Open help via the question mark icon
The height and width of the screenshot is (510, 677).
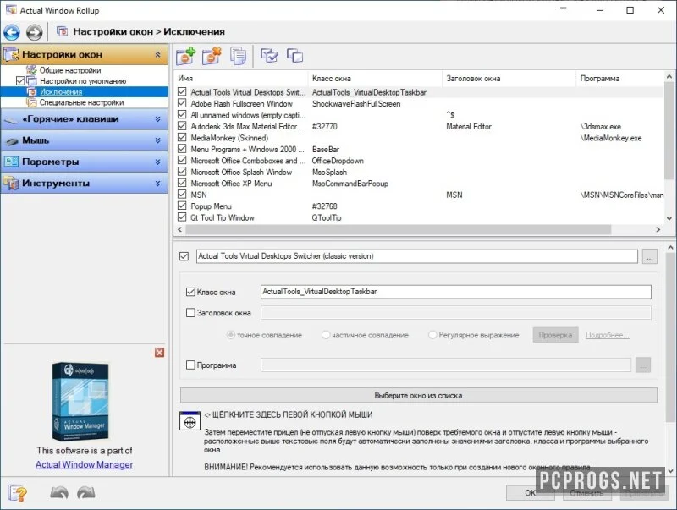(x=17, y=493)
